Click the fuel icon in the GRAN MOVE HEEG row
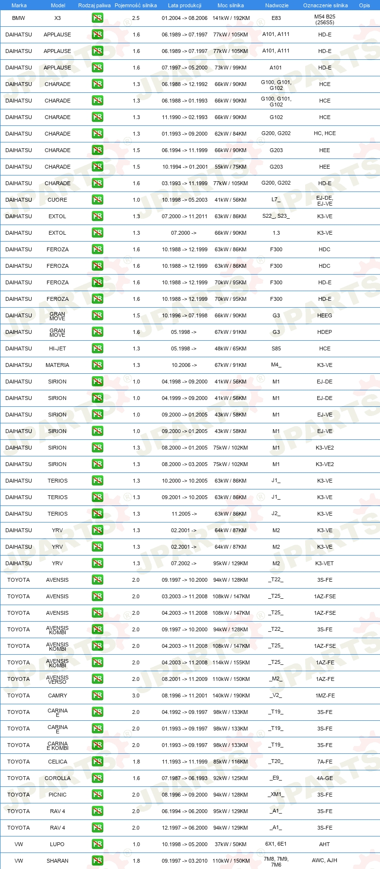The height and width of the screenshot is (869, 380). 97,315
